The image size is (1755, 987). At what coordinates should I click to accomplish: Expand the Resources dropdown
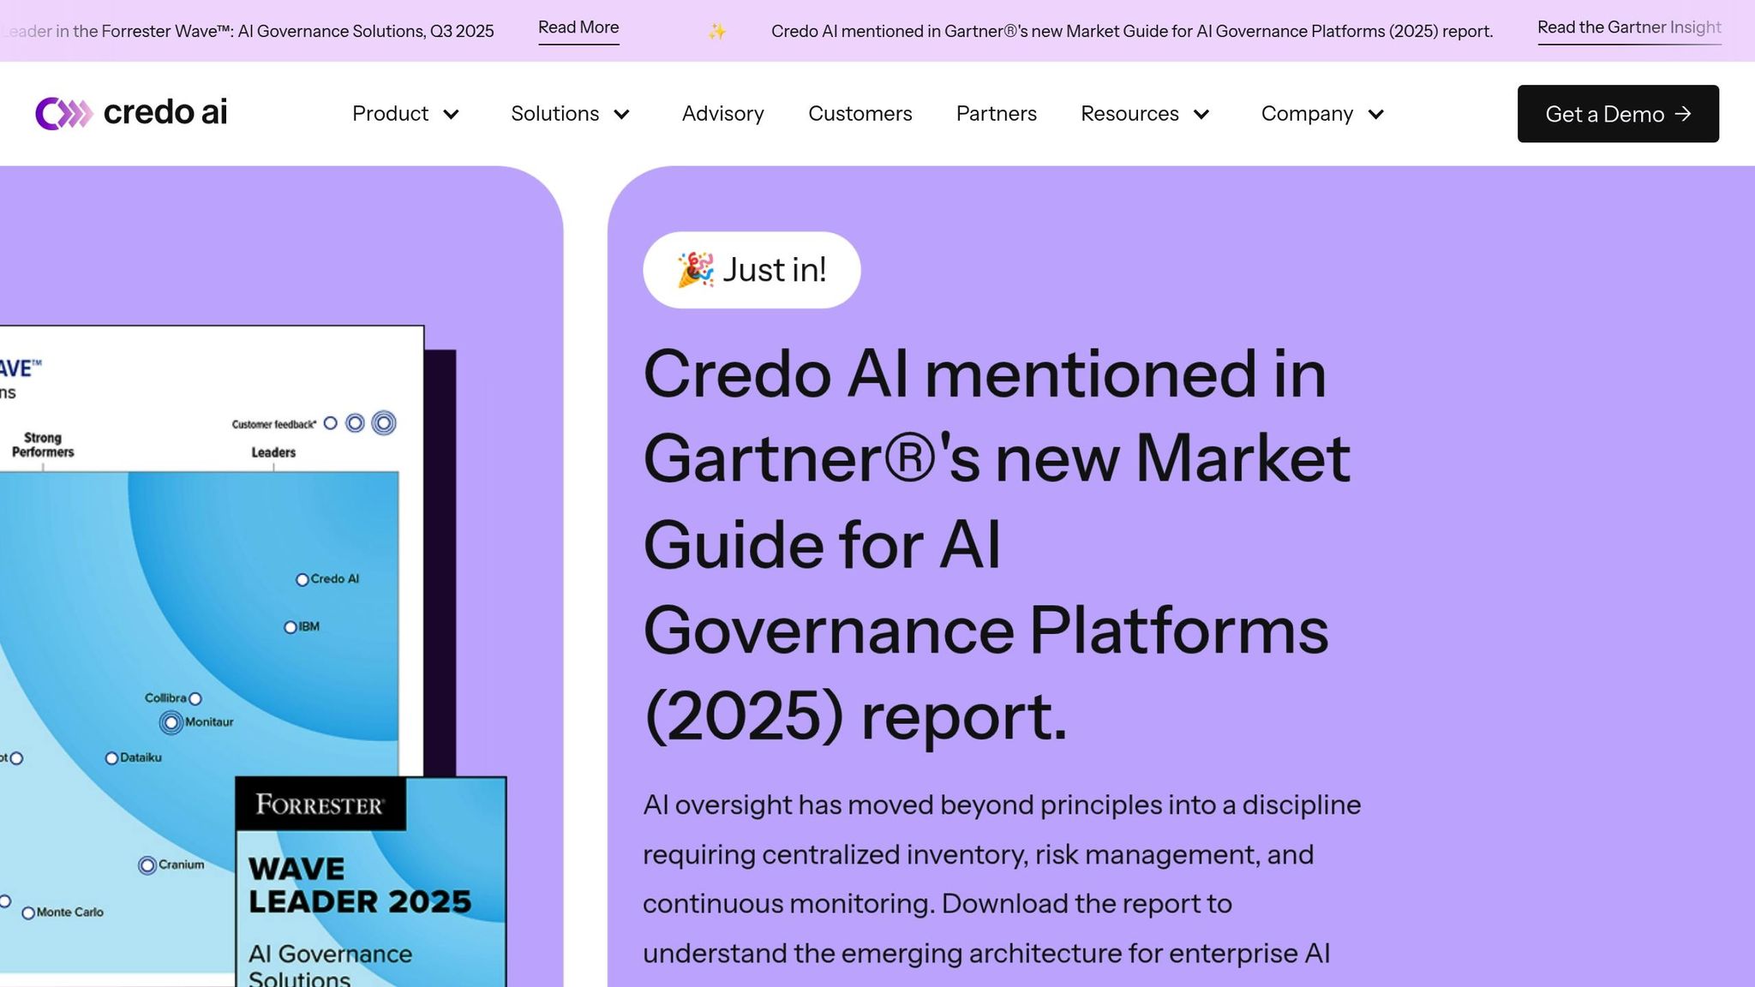point(1203,114)
